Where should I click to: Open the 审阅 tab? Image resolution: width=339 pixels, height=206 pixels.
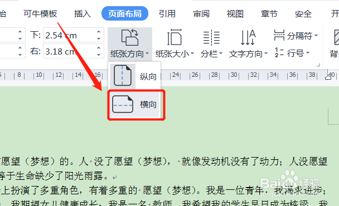[x=201, y=13]
